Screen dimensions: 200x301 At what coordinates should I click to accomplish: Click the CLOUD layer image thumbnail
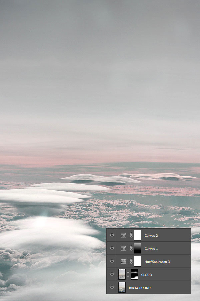(x=122, y=275)
